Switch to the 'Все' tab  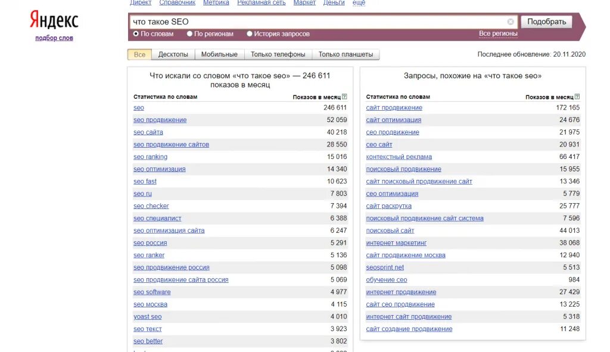pyautogui.click(x=139, y=54)
